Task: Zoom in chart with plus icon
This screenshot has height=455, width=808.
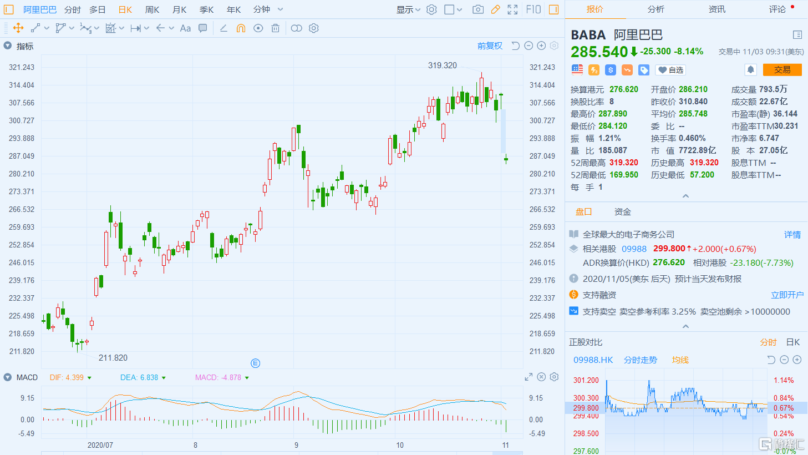Action: pyautogui.click(x=541, y=46)
